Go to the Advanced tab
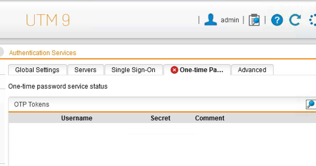This screenshot has height=166, width=316. (252, 70)
